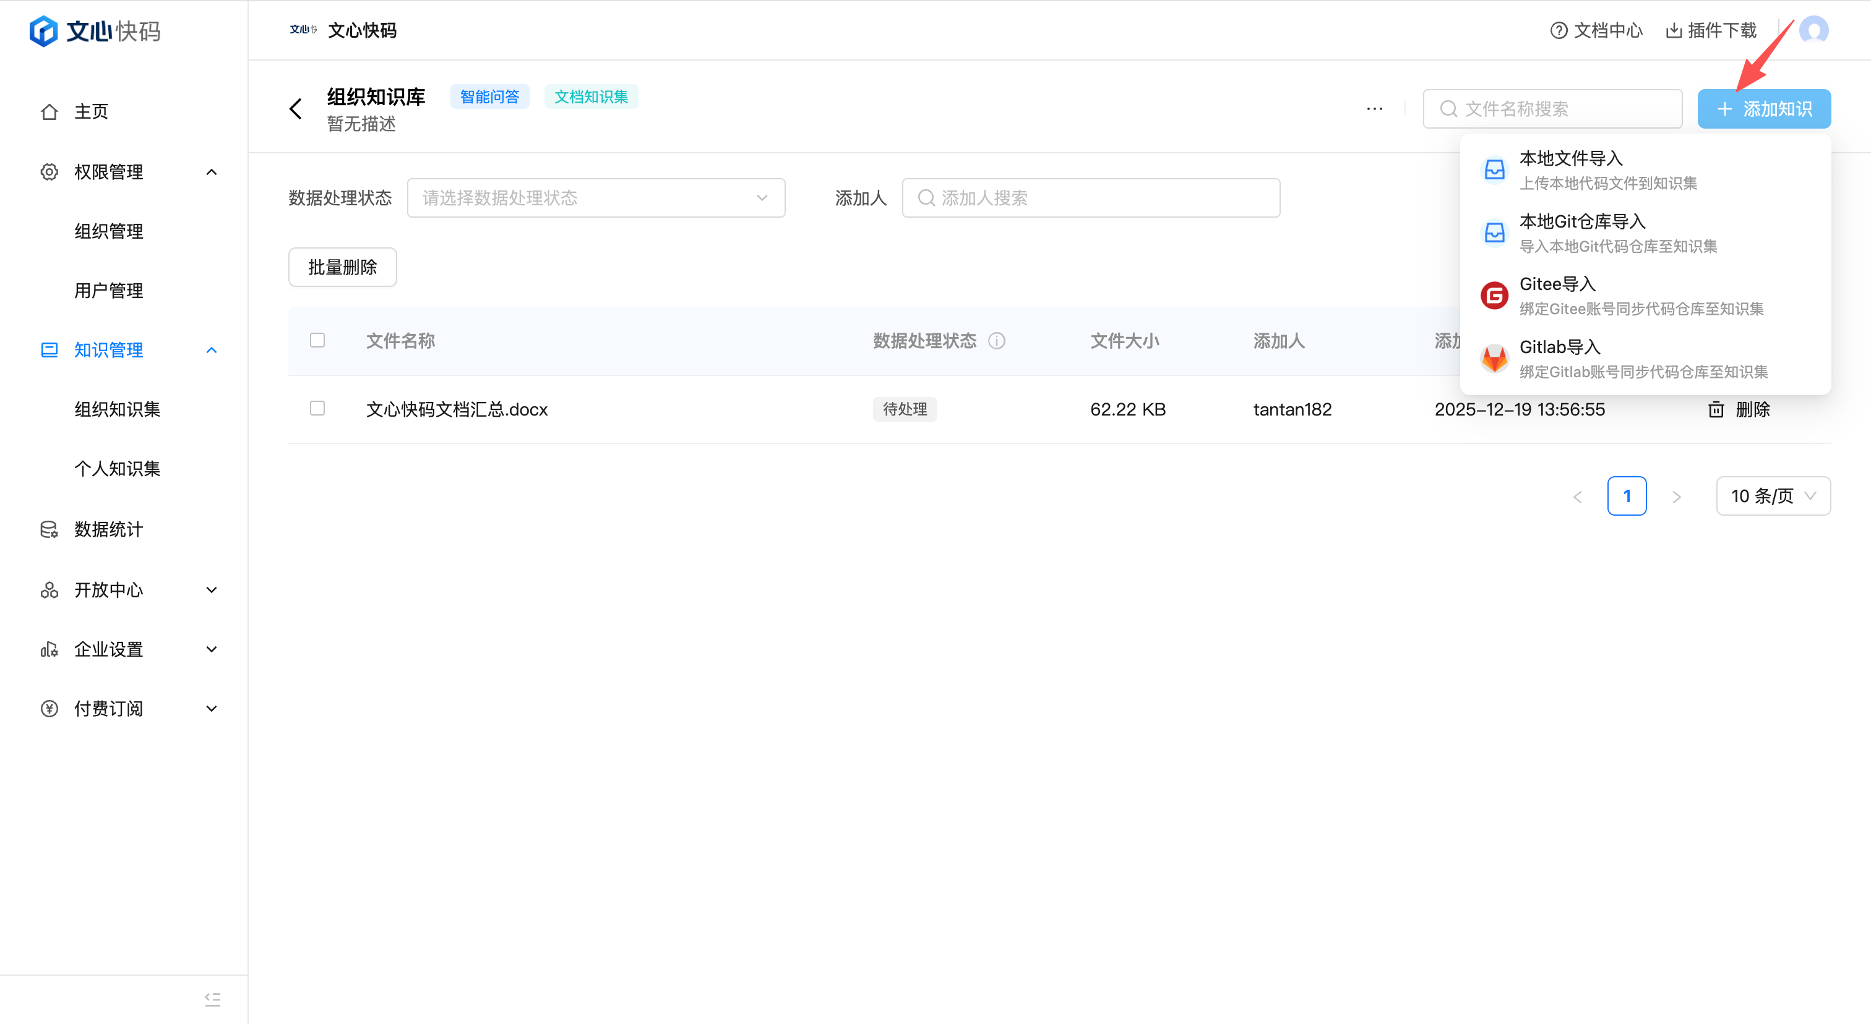Open the three-dot more options menu
Screen dimensions: 1871x1024
click(x=1374, y=109)
